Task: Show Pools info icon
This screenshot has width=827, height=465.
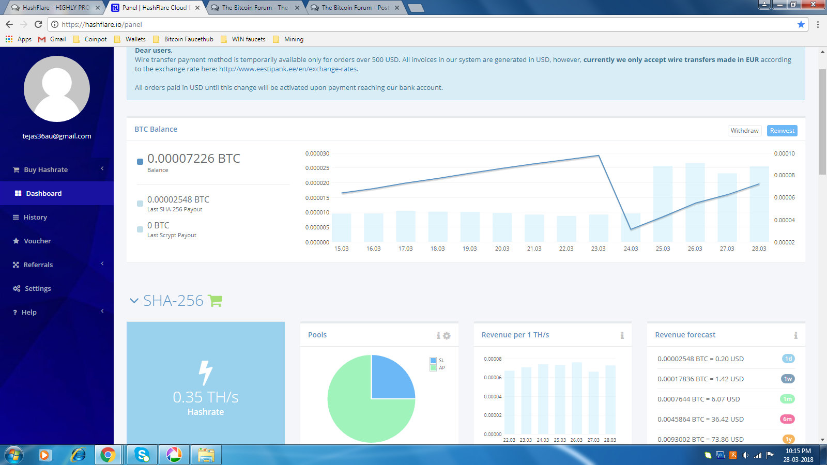Action: (x=438, y=336)
